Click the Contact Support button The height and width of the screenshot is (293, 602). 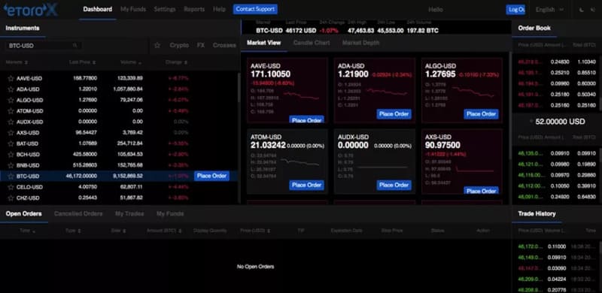(255, 9)
